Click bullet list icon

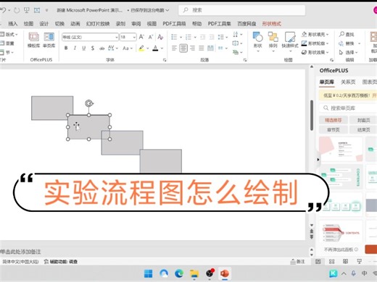(x=174, y=37)
